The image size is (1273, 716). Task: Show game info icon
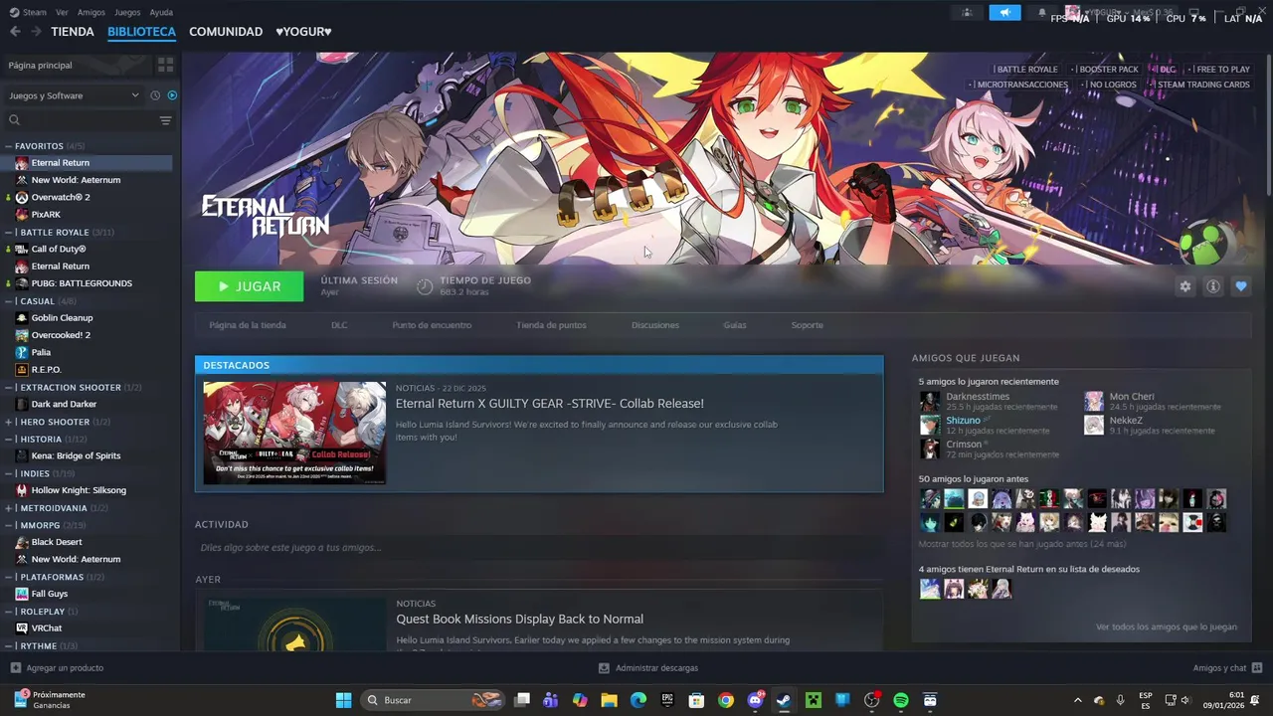(1212, 286)
